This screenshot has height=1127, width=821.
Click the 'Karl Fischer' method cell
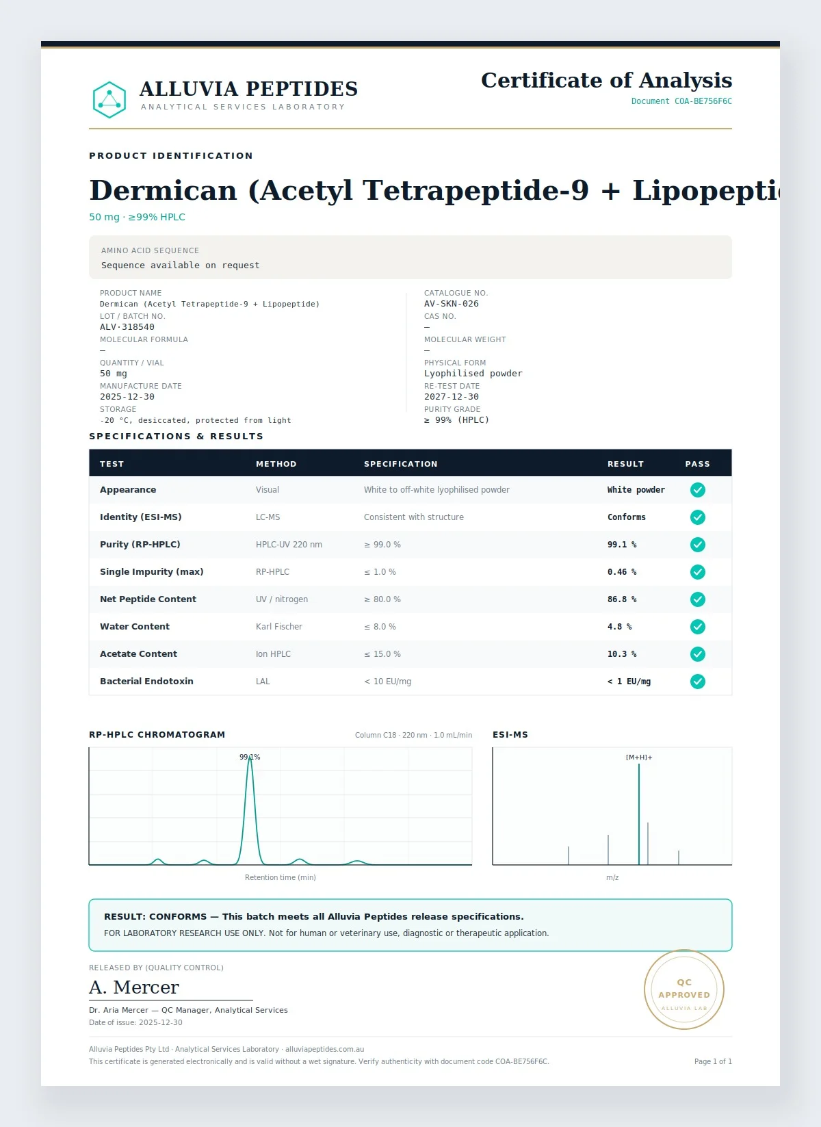[x=279, y=627]
